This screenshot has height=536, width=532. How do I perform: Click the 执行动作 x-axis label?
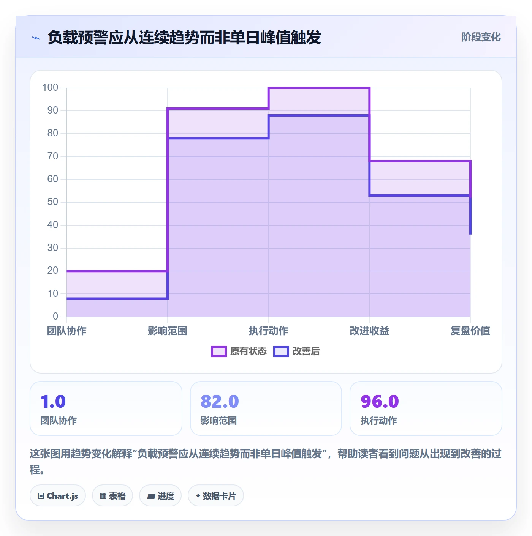pos(269,331)
